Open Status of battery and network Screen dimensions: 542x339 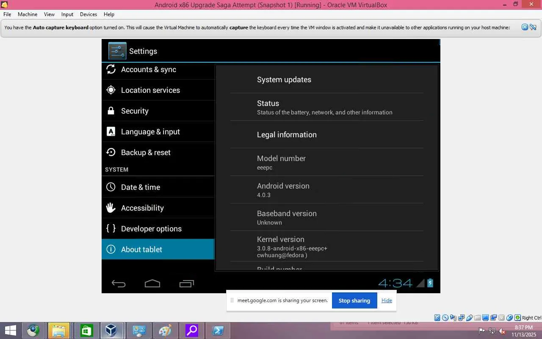(x=327, y=107)
